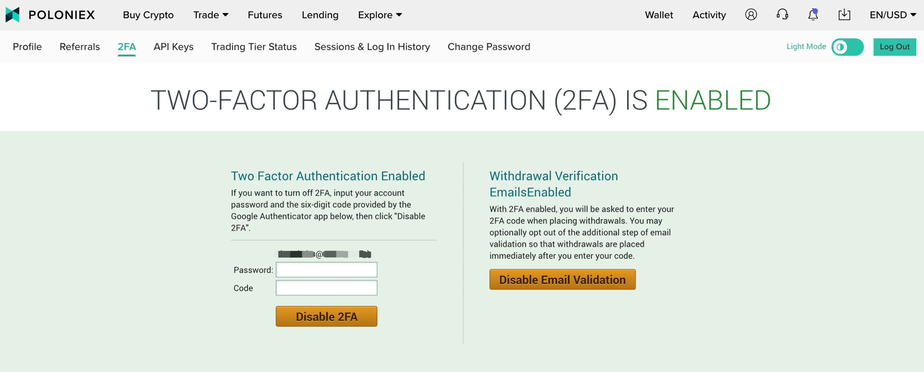The image size is (924, 372).
Task: Open the Sessions & Log In History tab
Action: tap(372, 47)
